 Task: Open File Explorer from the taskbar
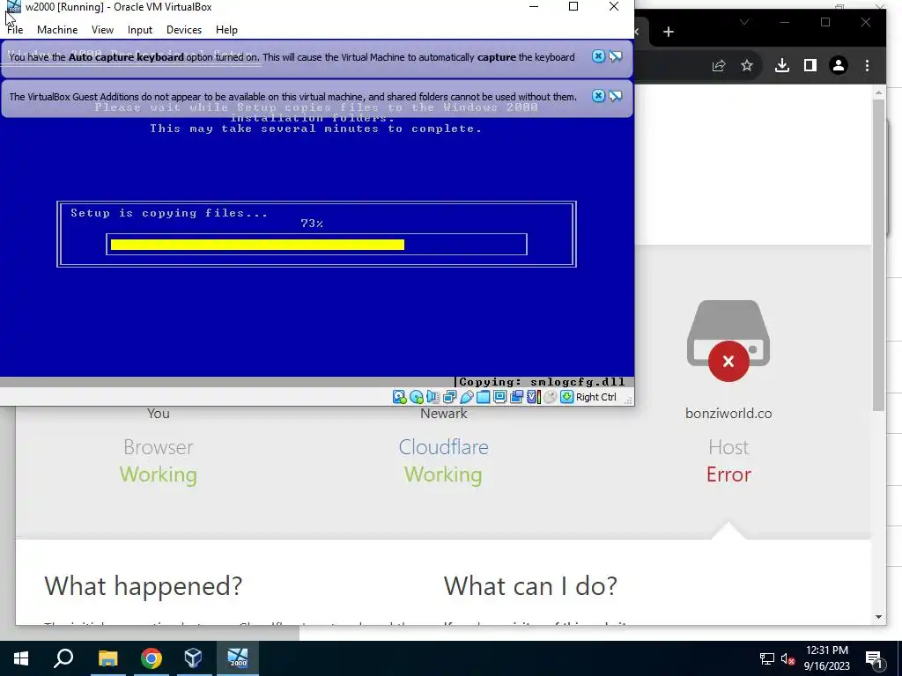tap(107, 658)
